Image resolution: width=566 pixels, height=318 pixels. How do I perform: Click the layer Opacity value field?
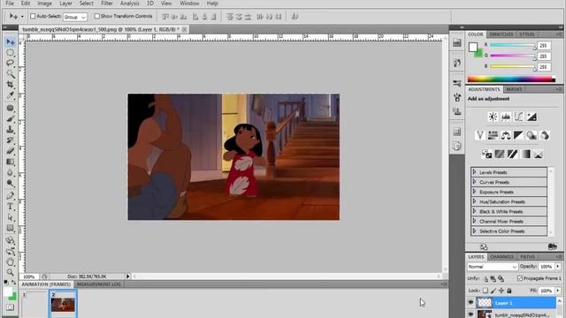point(547,267)
